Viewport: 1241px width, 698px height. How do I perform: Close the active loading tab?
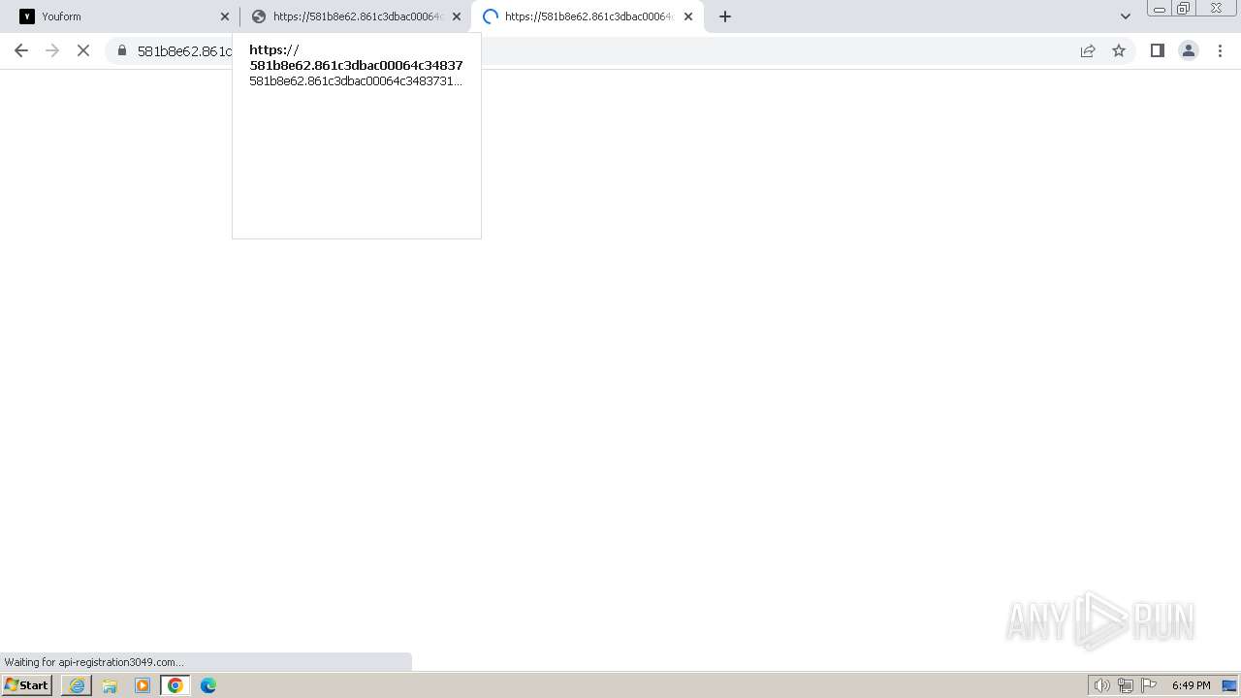coord(688,16)
